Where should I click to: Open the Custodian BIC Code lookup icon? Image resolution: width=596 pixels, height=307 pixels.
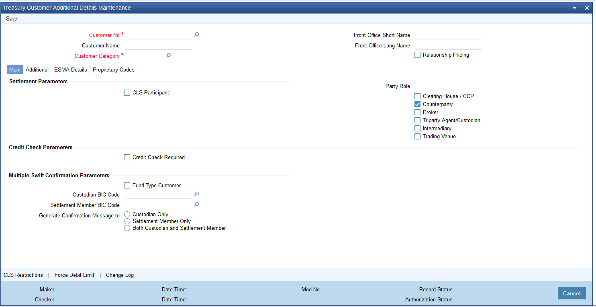197,194
